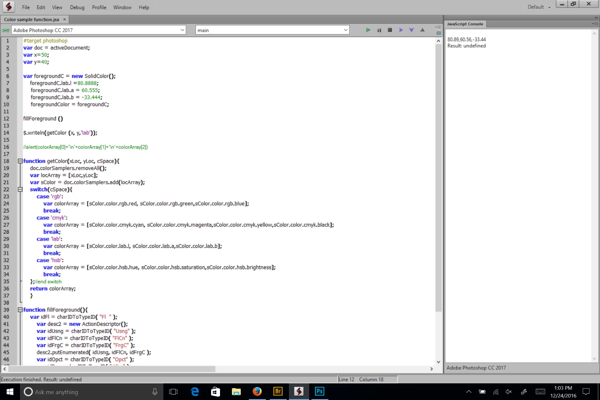Open the Default workspace dropdown
The height and width of the screenshot is (400, 600).
point(539,7)
